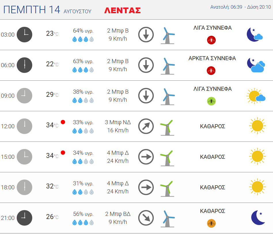Click the sunrise and sunset times text

[x=240, y=7]
